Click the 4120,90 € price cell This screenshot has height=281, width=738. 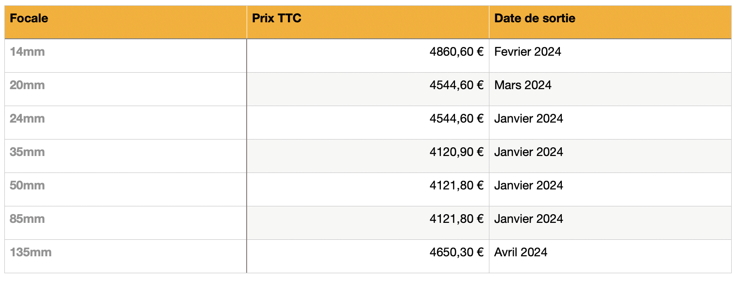pyautogui.click(x=456, y=152)
